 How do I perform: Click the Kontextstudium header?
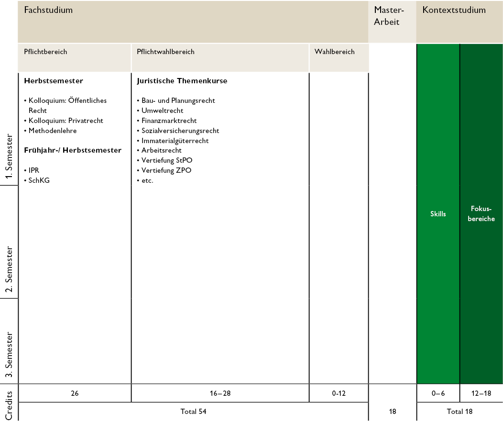click(454, 10)
